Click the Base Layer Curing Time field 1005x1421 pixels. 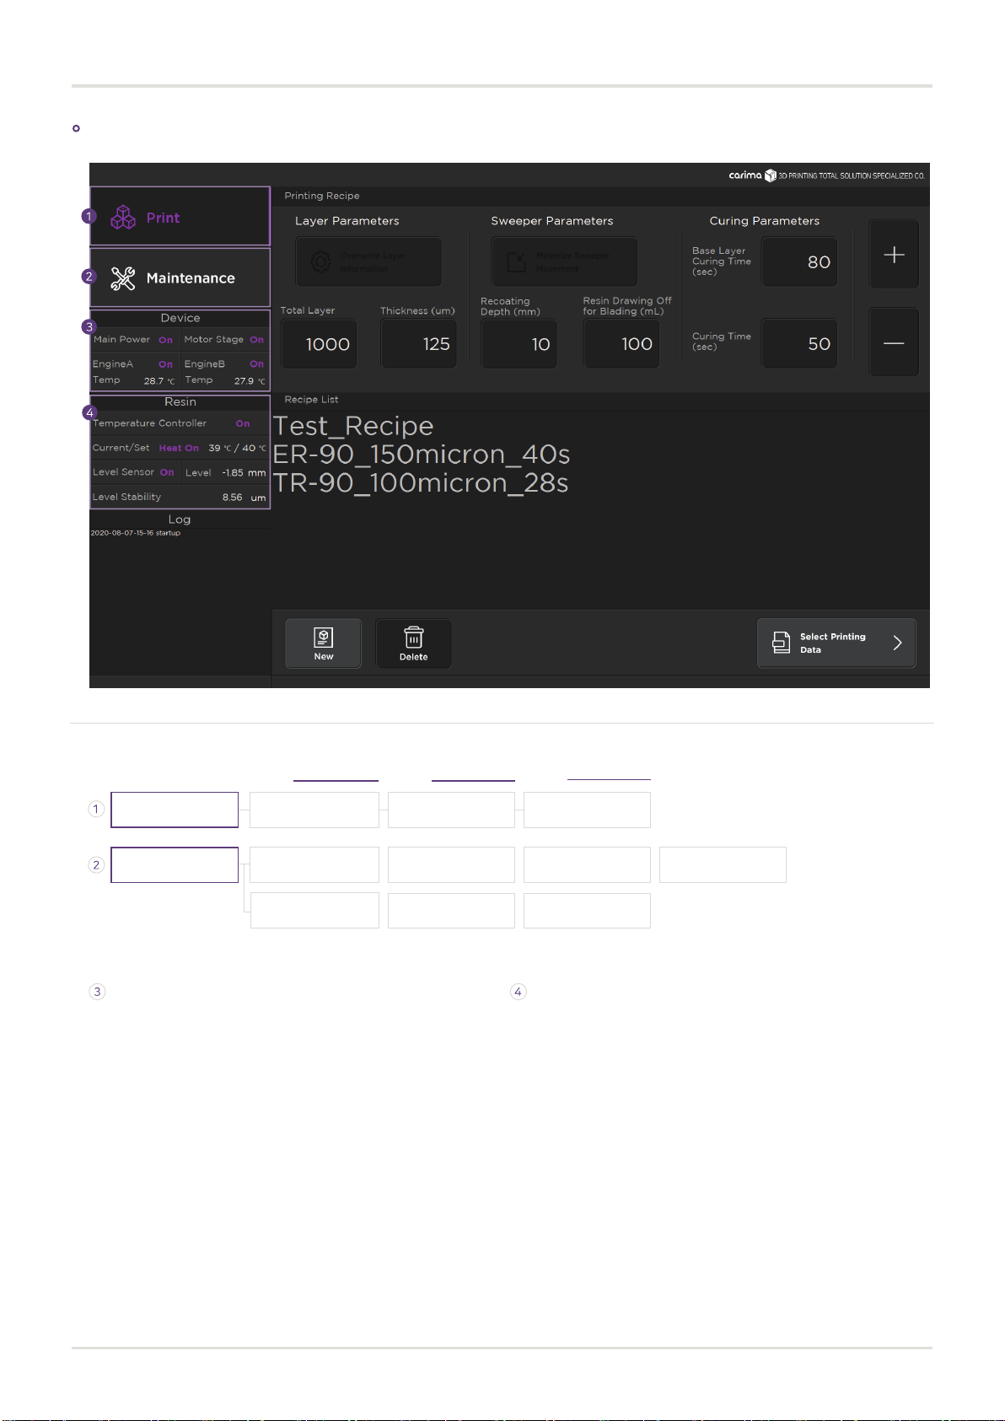(x=800, y=262)
